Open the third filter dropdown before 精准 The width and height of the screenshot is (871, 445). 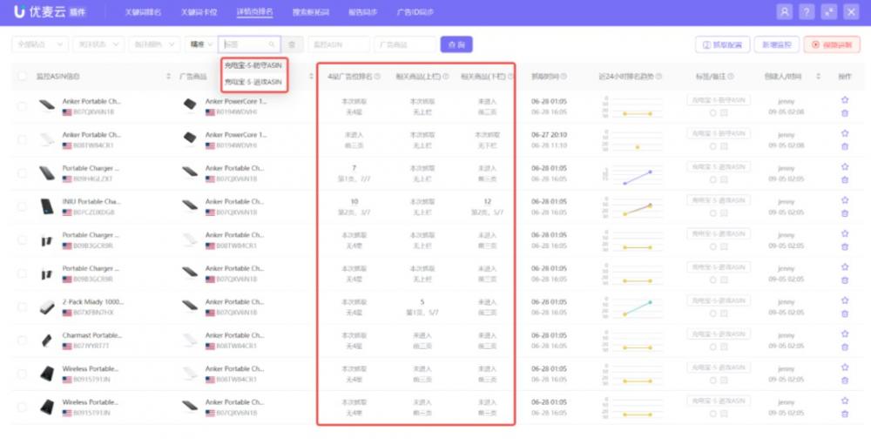pos(155,44)
